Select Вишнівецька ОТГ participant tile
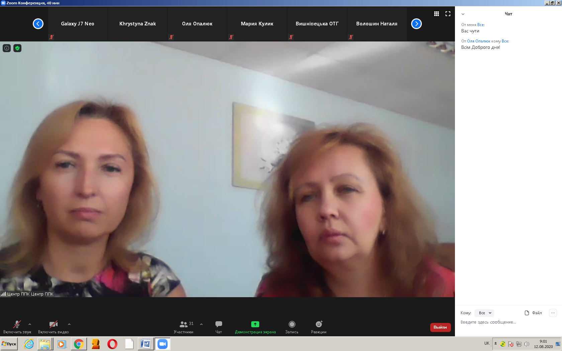 coord(317,24)
